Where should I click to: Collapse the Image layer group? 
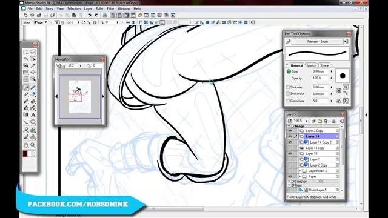click(x=289, y=126)
